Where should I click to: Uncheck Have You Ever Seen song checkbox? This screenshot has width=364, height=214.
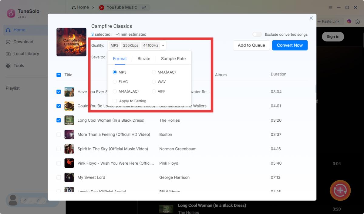[x=59, y=92]
